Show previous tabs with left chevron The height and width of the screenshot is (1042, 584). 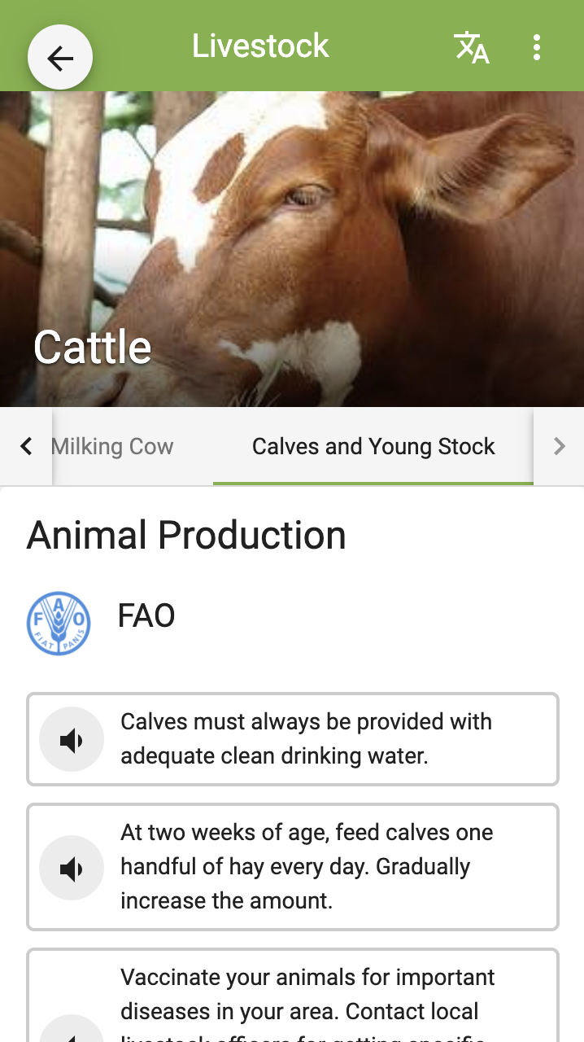click(x=26, y=446)
